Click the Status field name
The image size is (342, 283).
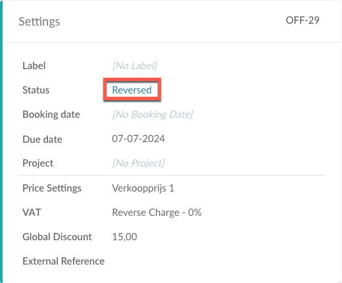36,90
